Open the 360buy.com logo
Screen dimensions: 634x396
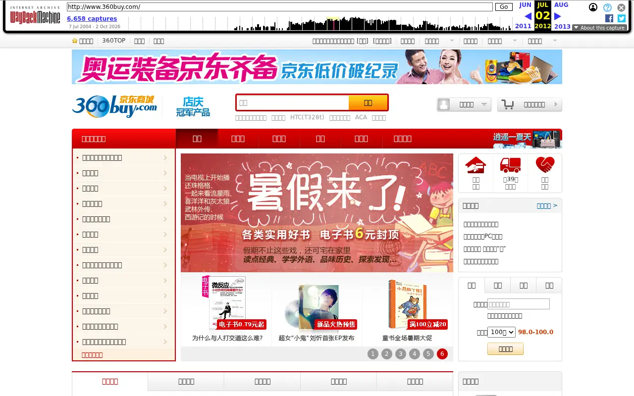[114, 106]
